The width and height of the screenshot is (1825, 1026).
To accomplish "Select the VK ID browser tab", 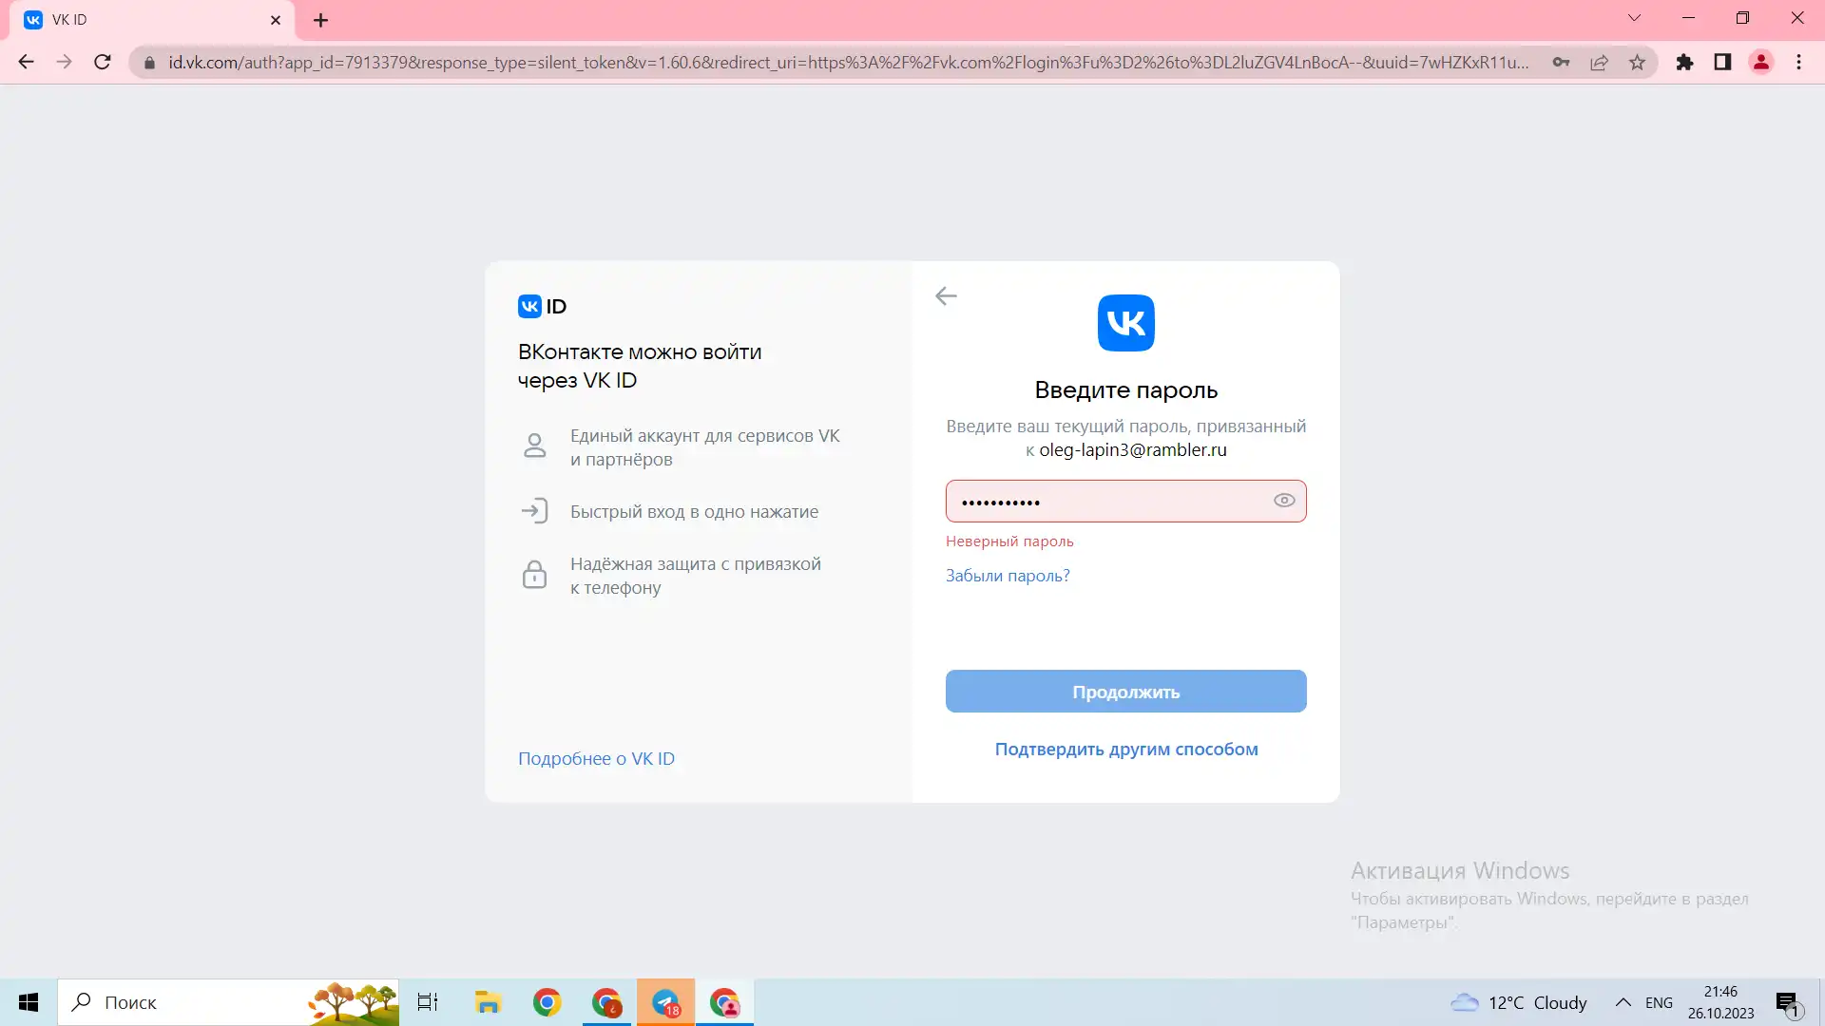I will tap(152, 20).
